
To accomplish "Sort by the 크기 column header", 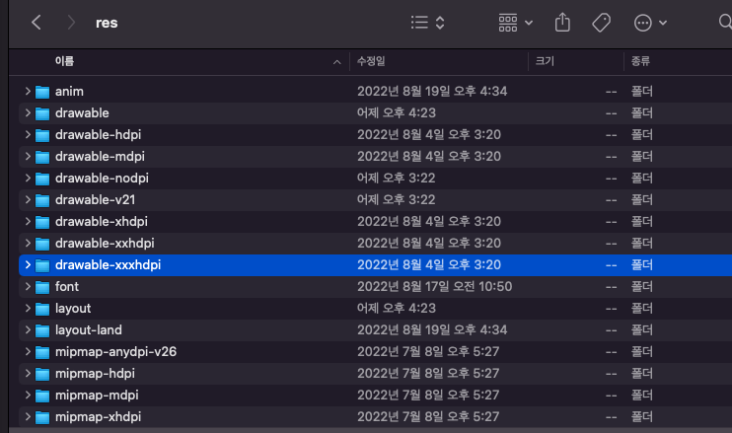I will [x=545, y=61].
